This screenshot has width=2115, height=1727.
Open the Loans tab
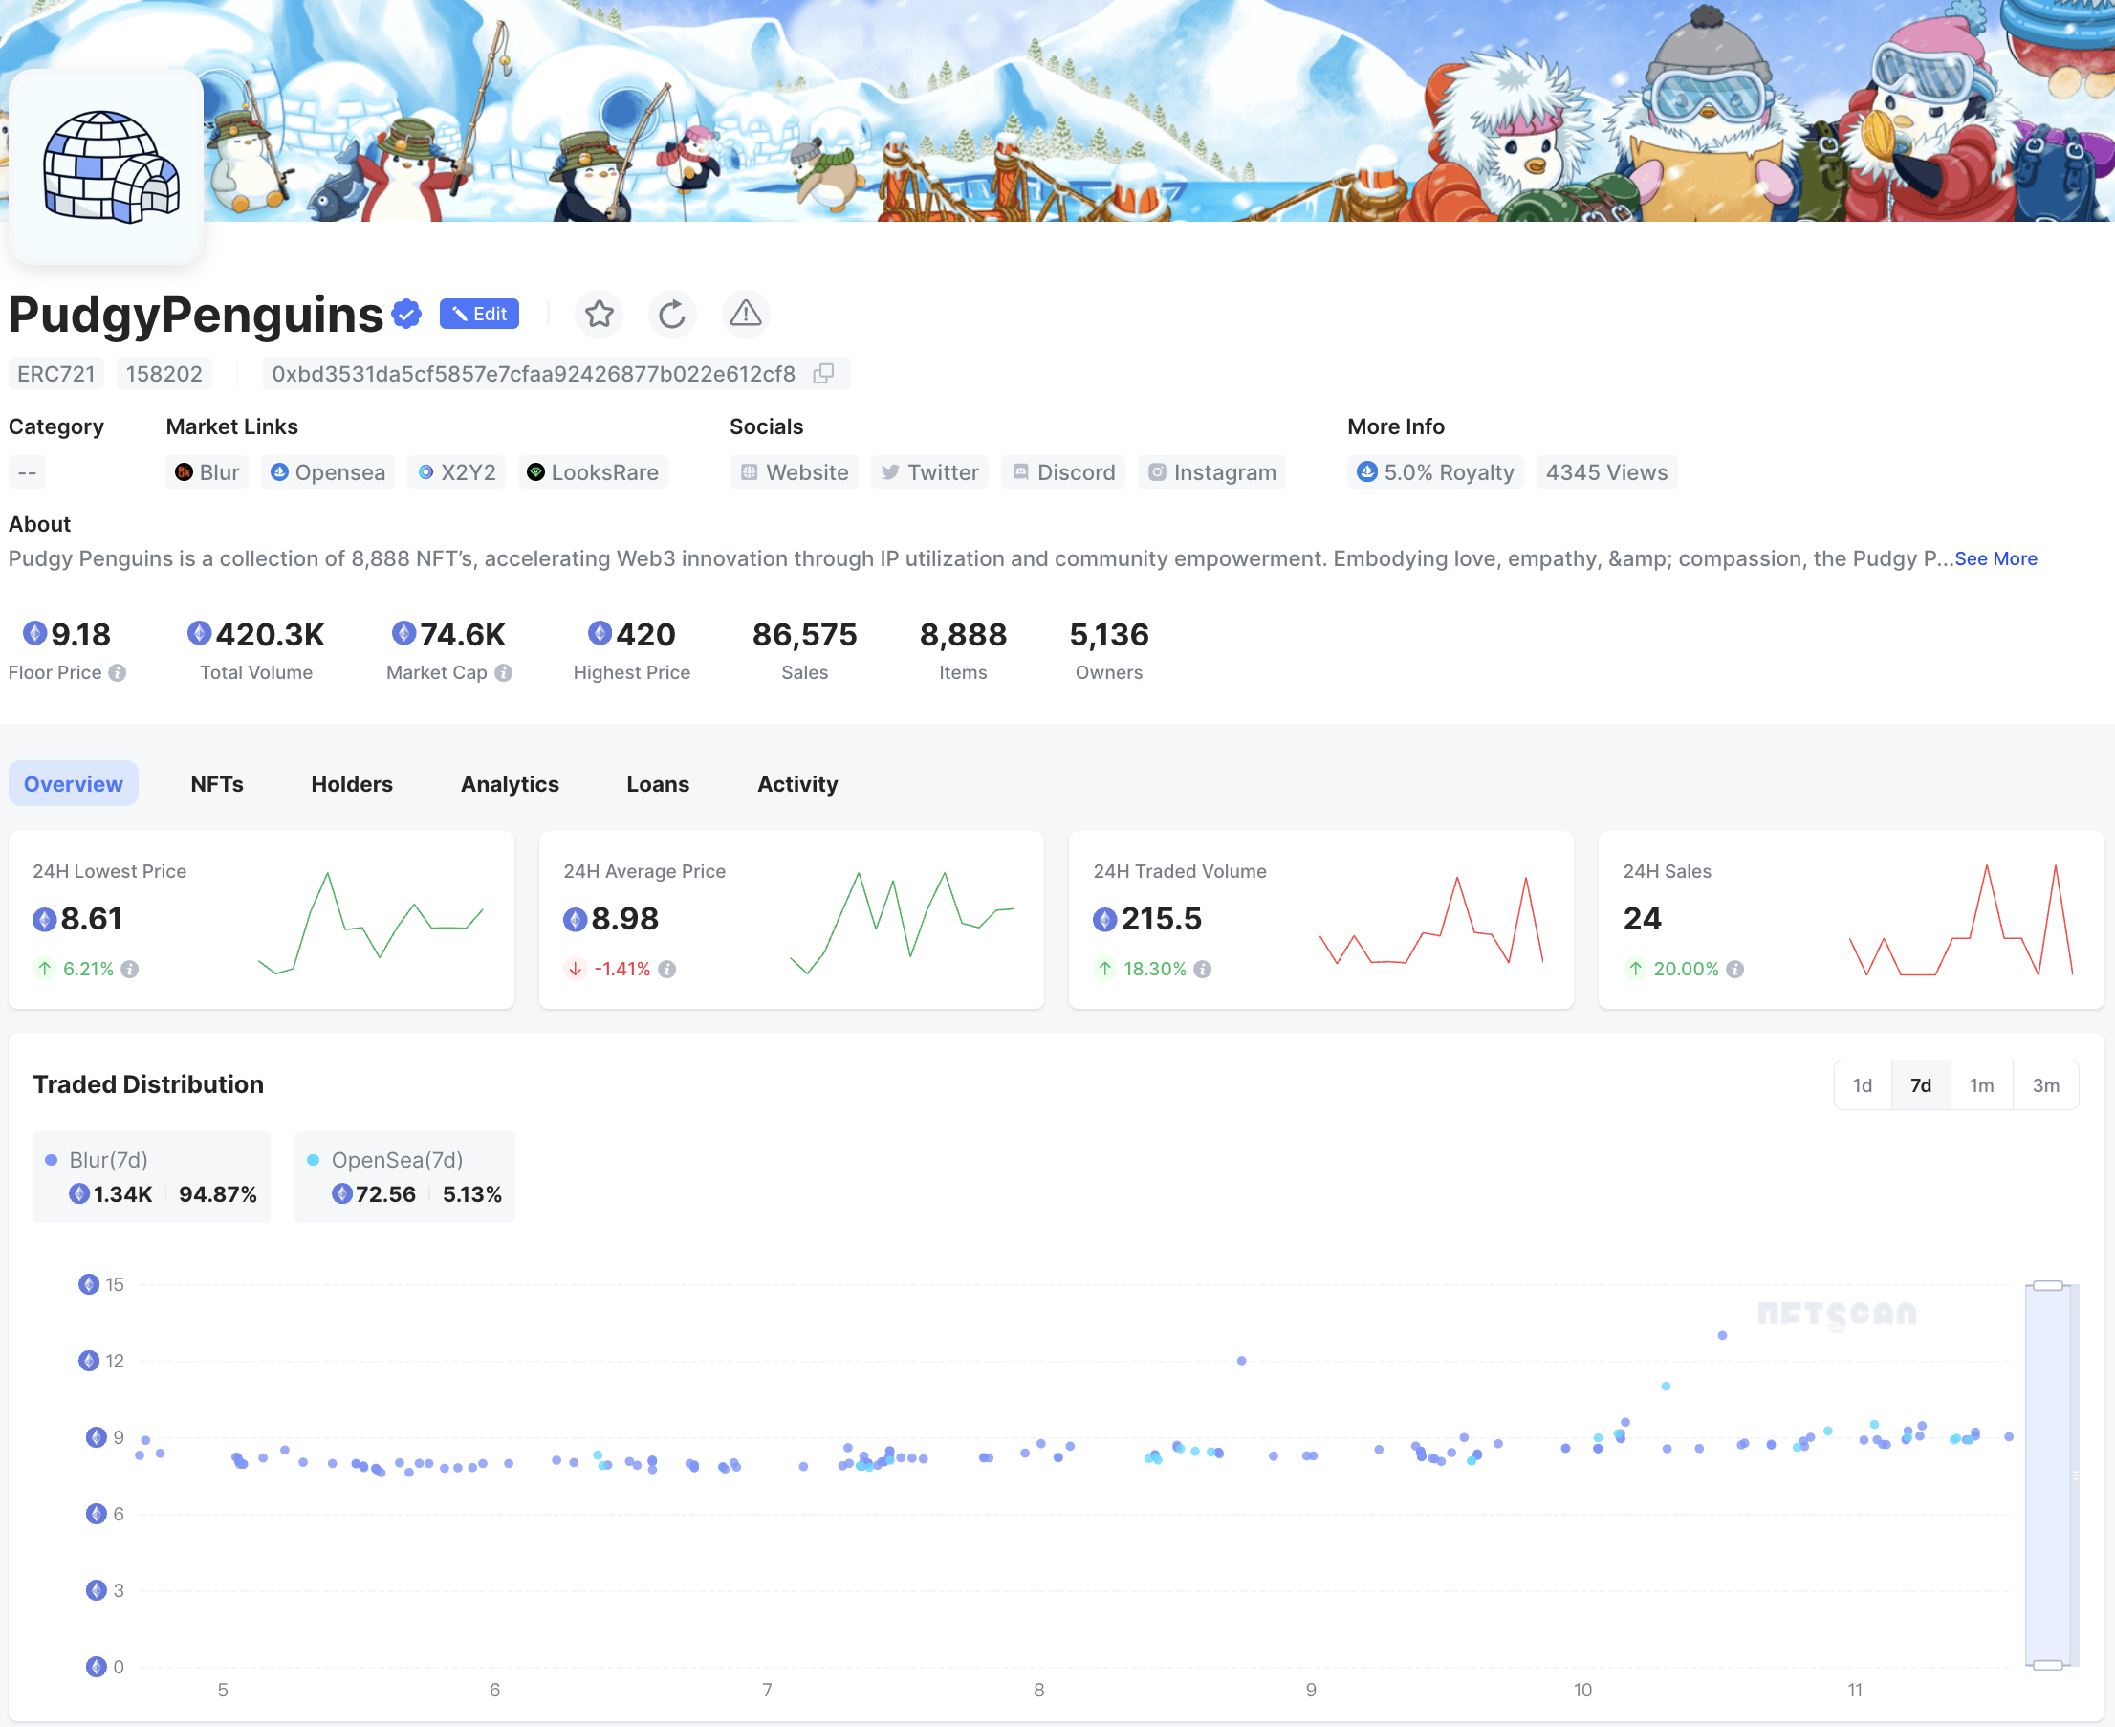(x=658, y=785)
